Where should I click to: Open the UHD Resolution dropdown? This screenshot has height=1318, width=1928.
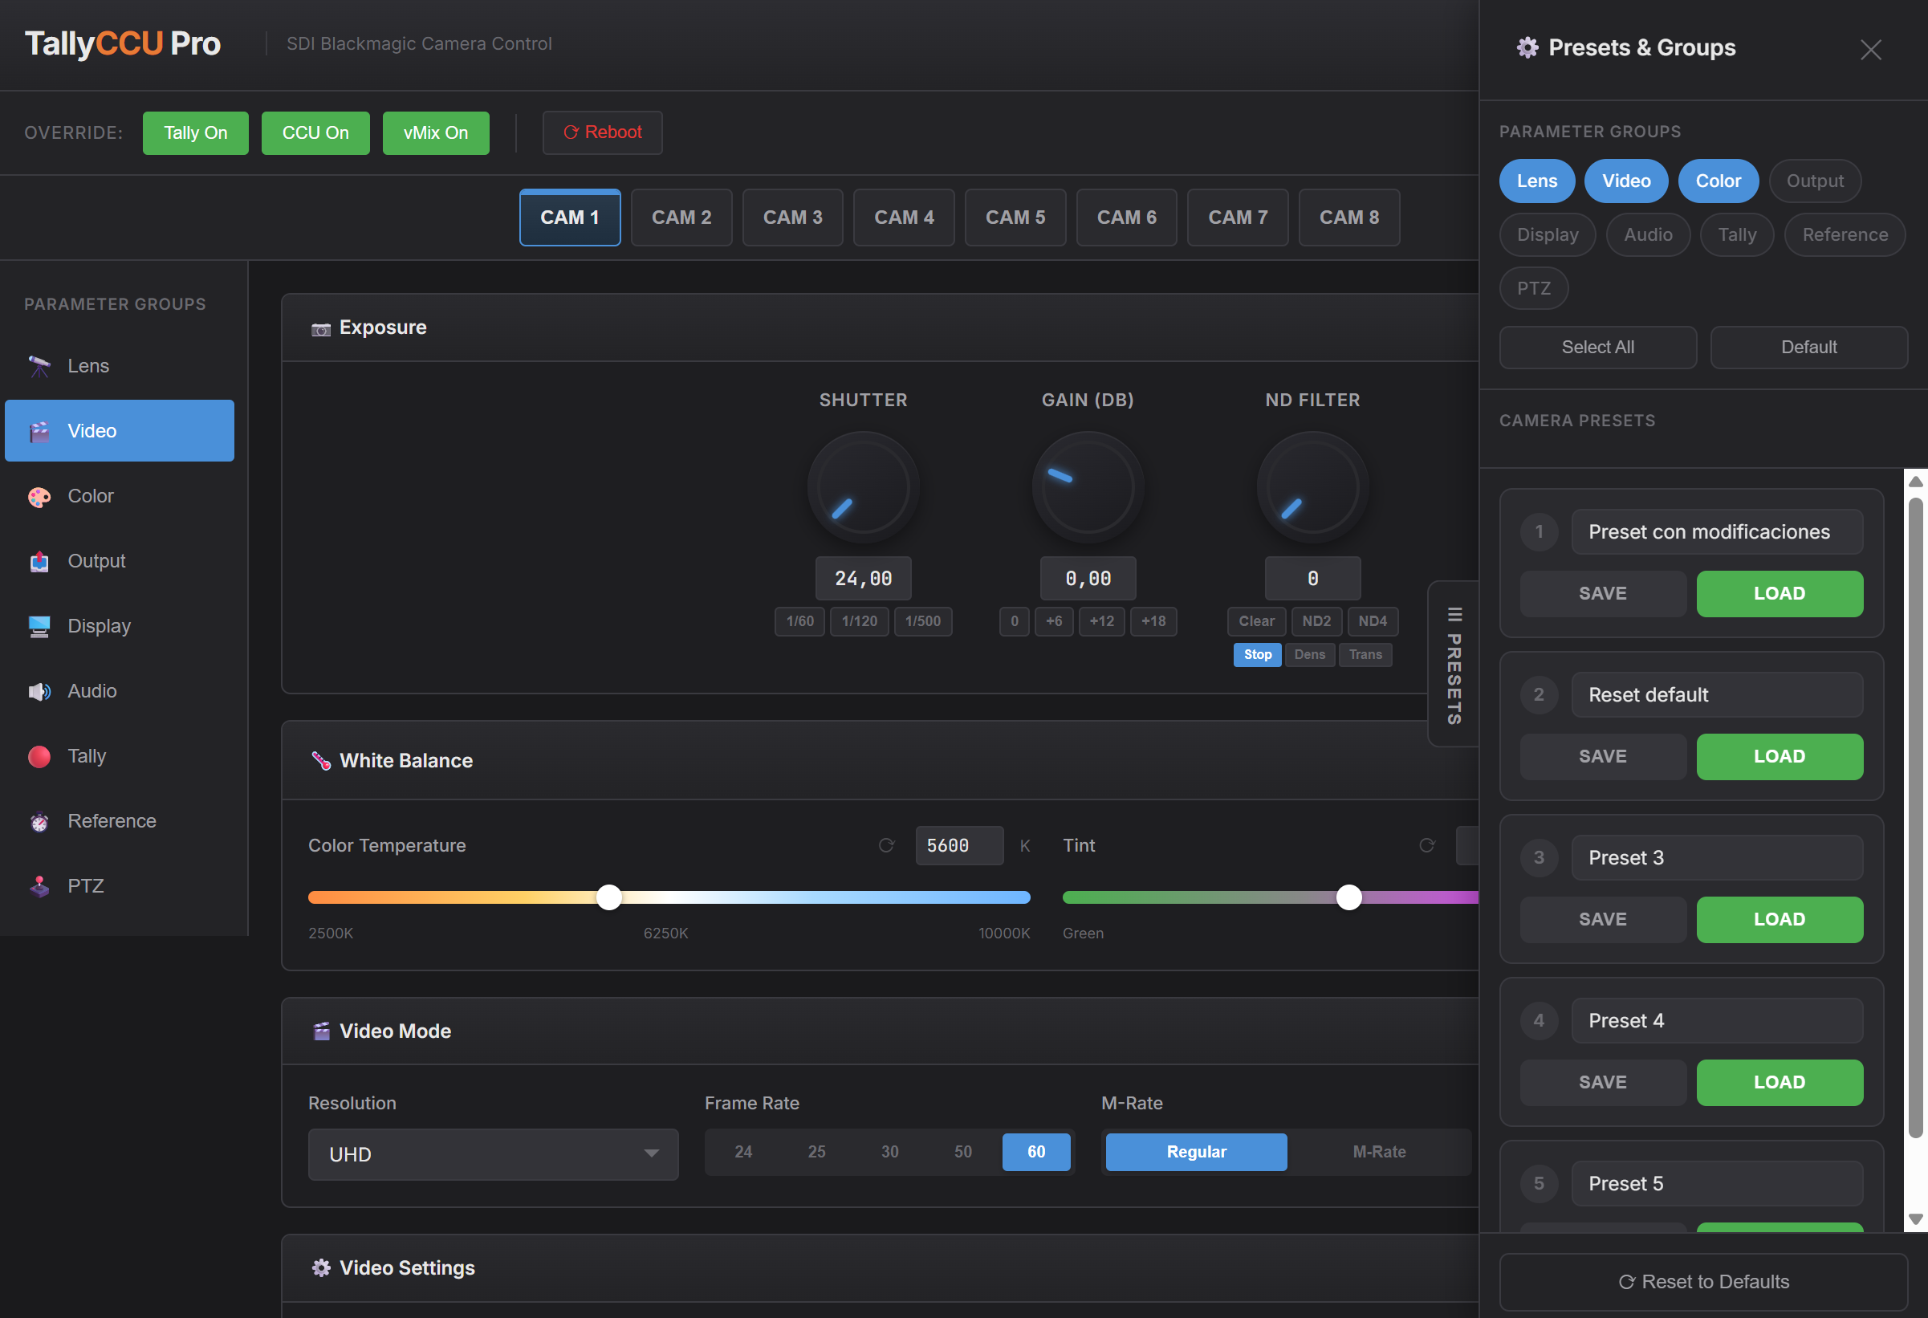[493, 1153]
